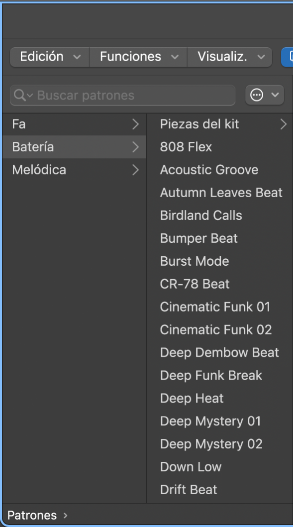Pick the CR-78 Beat pattern
This screenshot has width=294, height=527.
195,284
